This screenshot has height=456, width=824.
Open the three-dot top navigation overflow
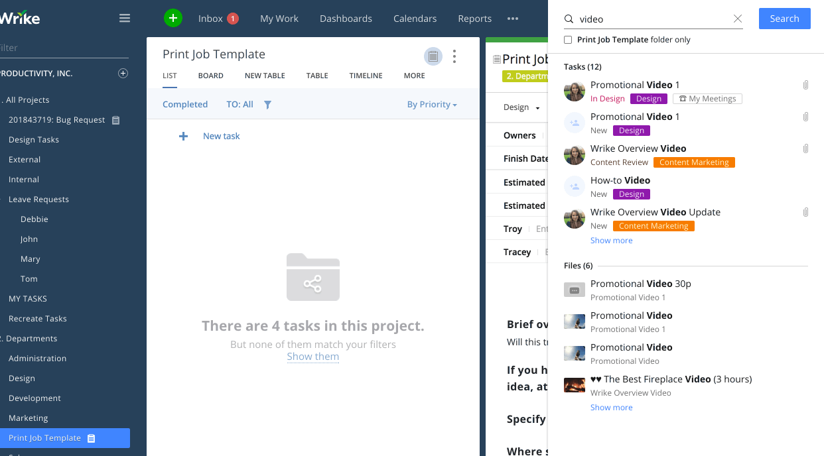pos(513,19)
